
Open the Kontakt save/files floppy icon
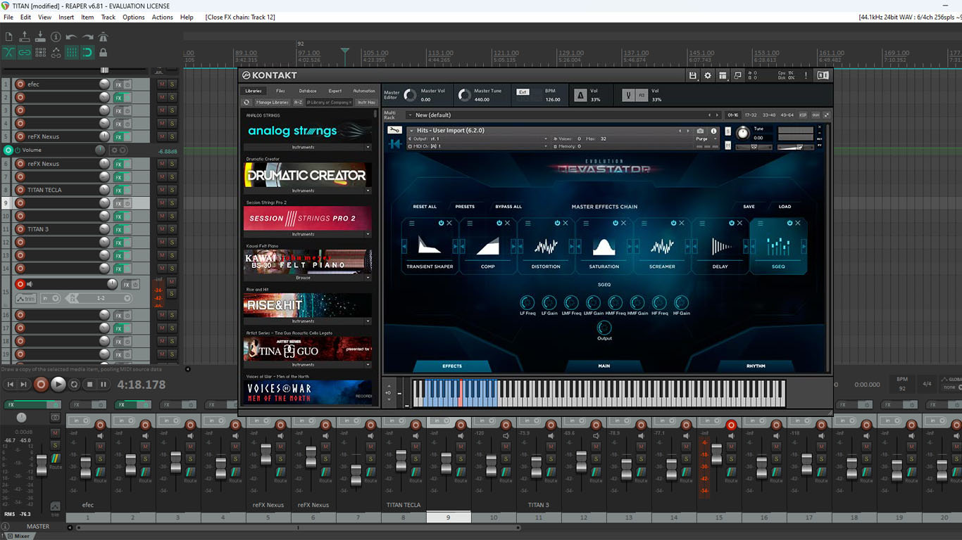click(693, 75)
